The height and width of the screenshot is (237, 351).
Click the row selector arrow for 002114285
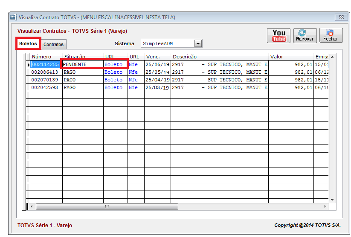28,65
